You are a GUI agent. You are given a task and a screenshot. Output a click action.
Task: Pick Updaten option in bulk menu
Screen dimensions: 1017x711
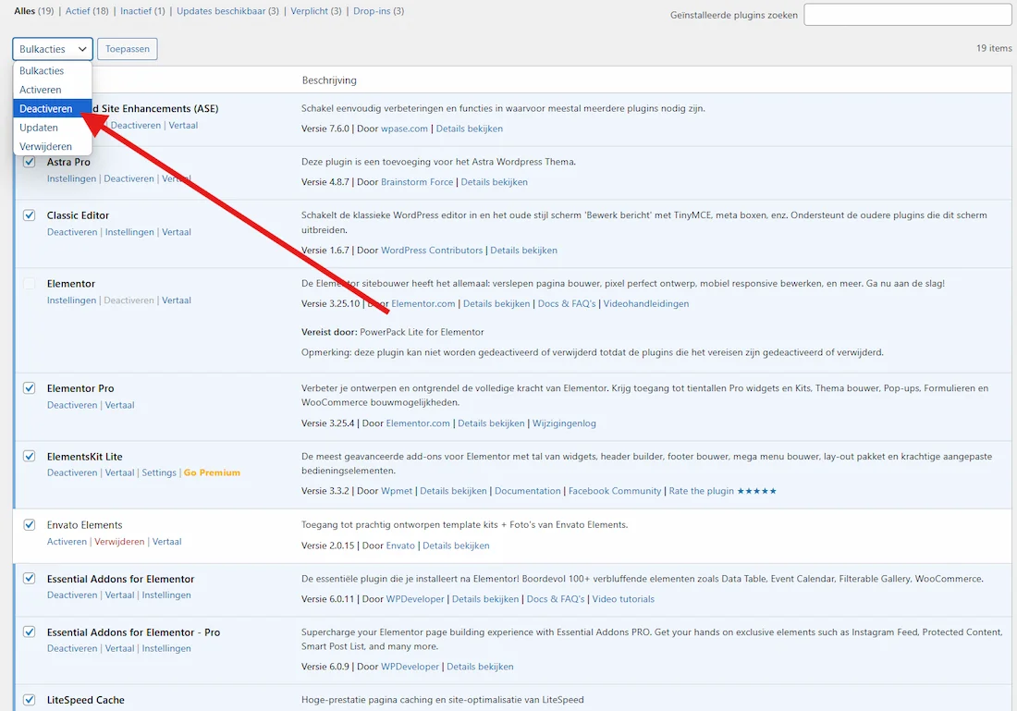click(x=39, y=128)
